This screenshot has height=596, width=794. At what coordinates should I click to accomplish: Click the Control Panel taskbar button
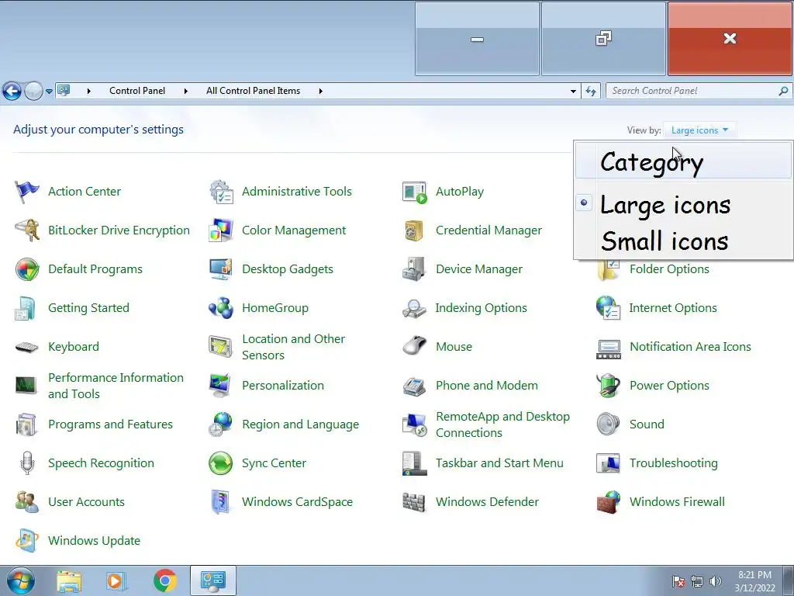pyautogui.click(x=213, y=580)
